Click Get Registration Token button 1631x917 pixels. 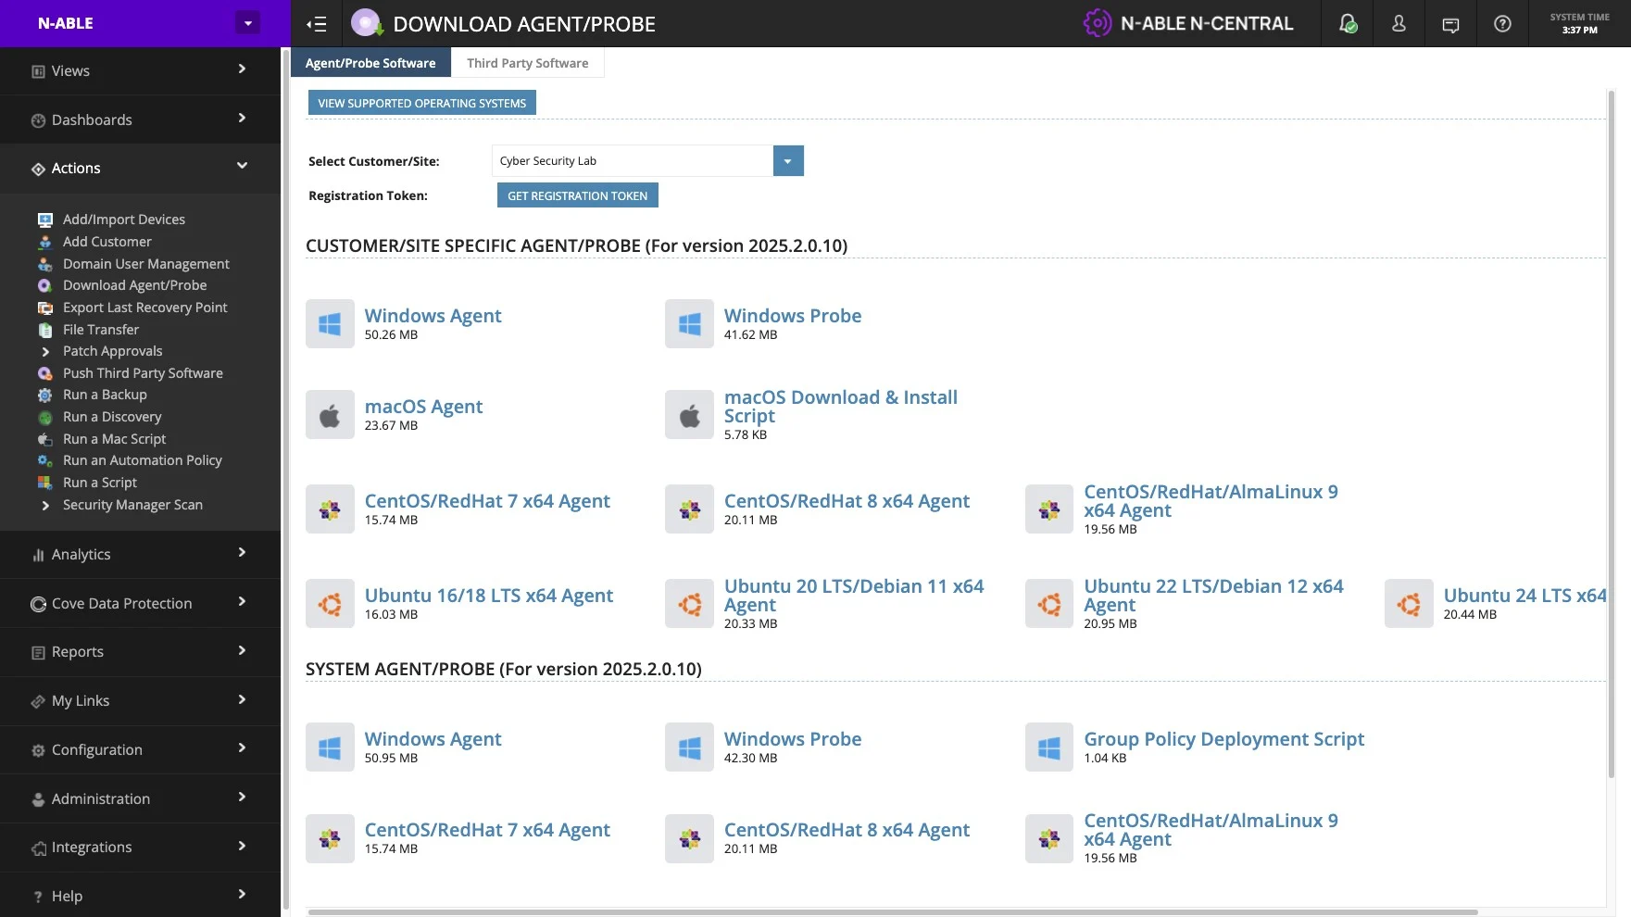tap(578, 195)
